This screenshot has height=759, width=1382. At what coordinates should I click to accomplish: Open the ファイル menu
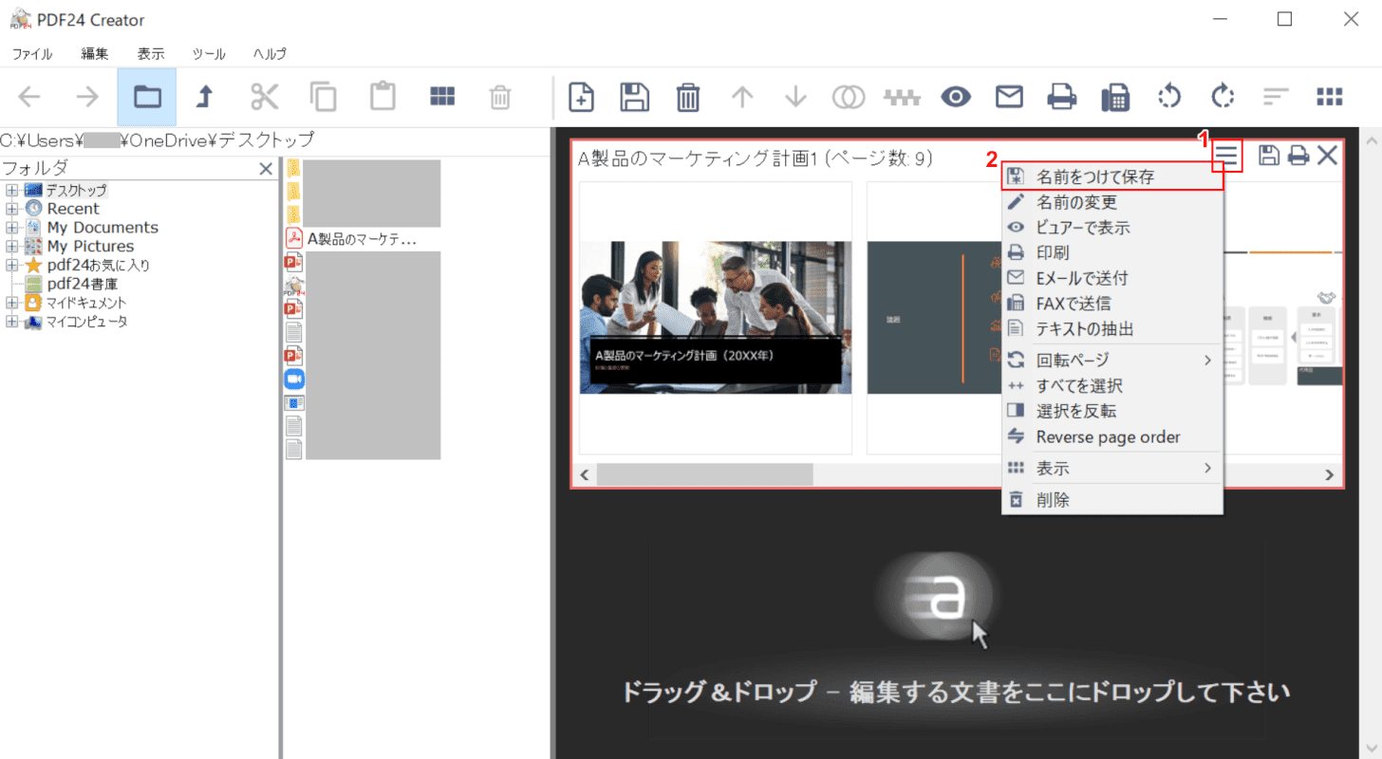tap(32, 54)
